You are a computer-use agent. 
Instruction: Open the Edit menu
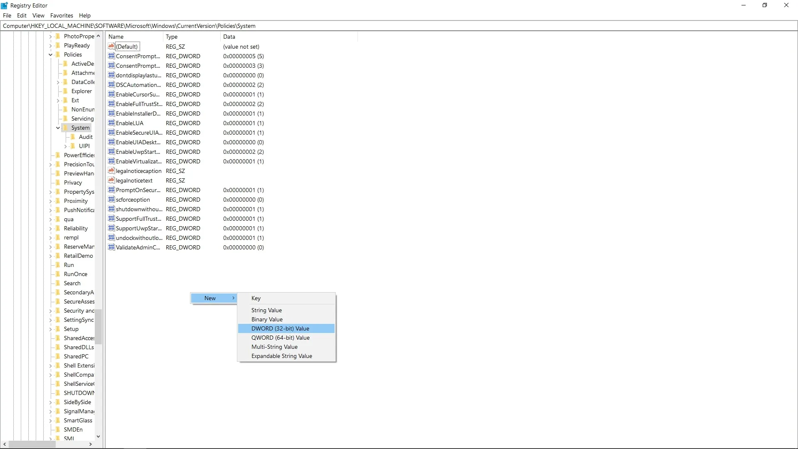coord(22,15)
